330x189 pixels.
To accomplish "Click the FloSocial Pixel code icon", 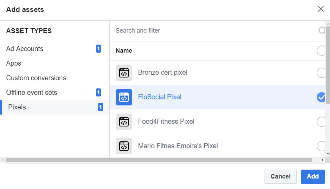I will pos(124,97).
